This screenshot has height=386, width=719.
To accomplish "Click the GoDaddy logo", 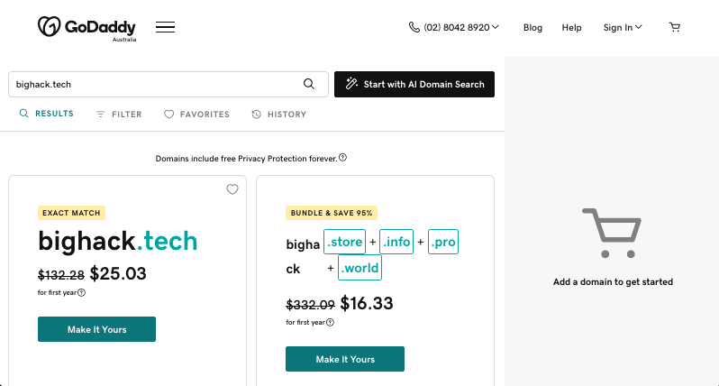I will click(x=86, y=27).
